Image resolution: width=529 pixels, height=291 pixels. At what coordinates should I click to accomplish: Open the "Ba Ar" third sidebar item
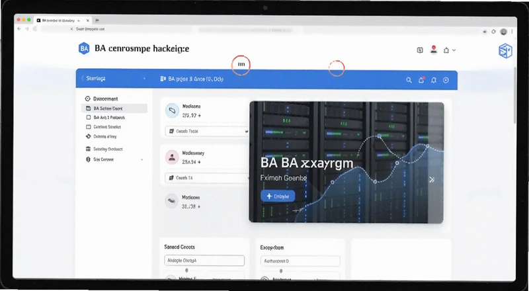(106, 118)
